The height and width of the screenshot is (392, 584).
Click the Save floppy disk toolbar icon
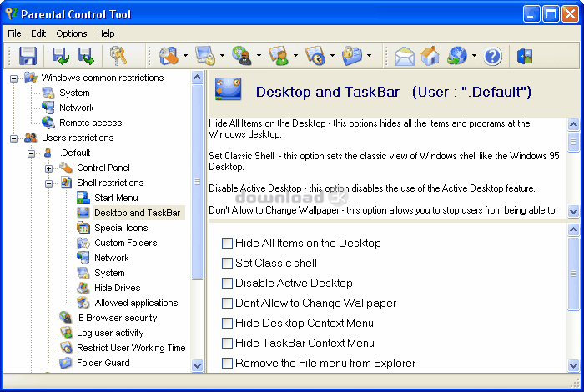28,56
